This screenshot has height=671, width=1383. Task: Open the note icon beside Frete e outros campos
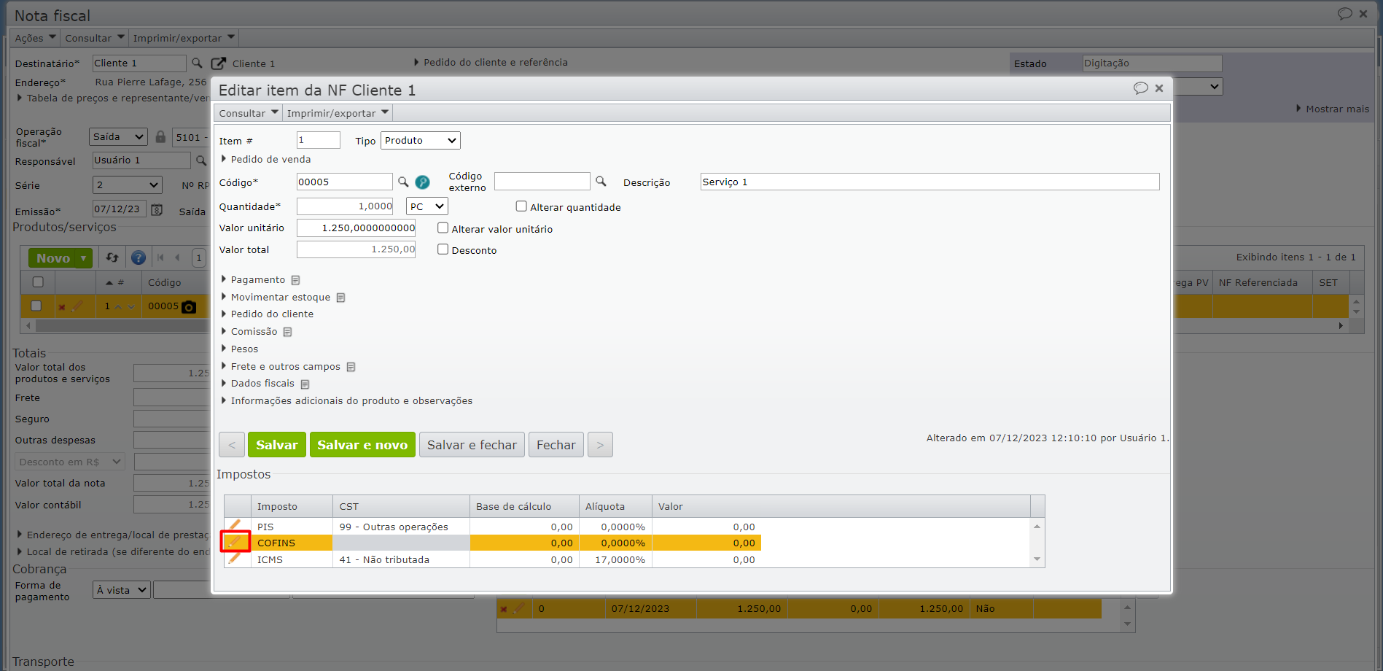point(351,367)
